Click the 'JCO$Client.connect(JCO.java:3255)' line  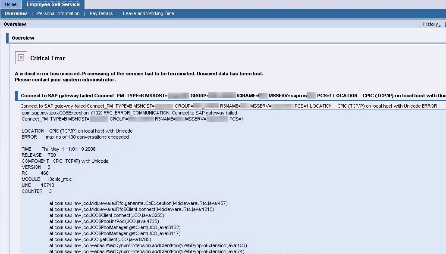(107, 215)
